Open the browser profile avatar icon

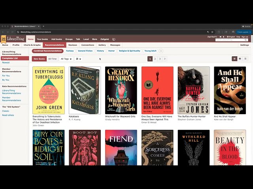tap(233, 32)
